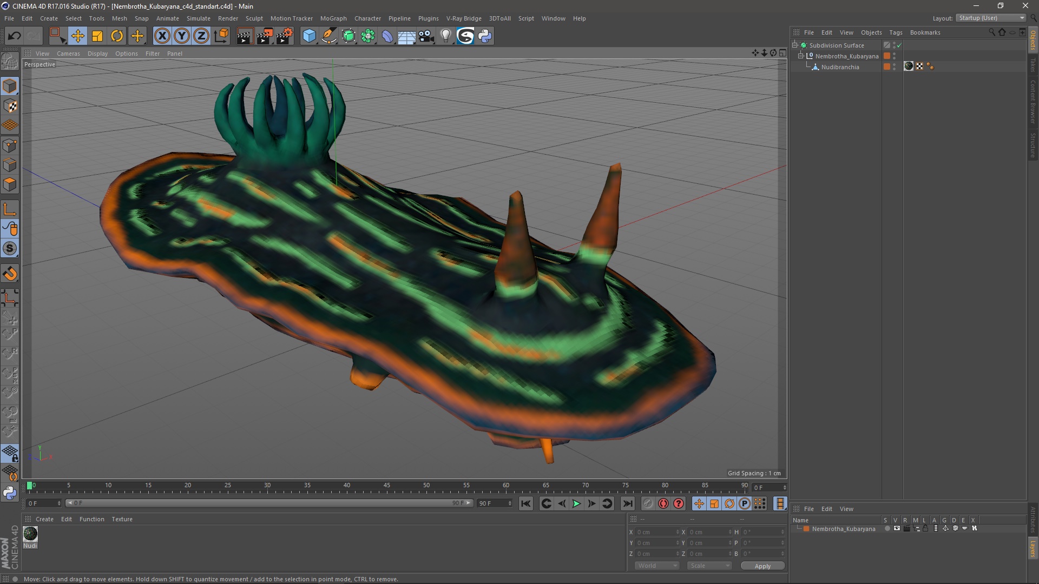
Task: Add a Cube primitive object
Action: click(x=309, y=36)
